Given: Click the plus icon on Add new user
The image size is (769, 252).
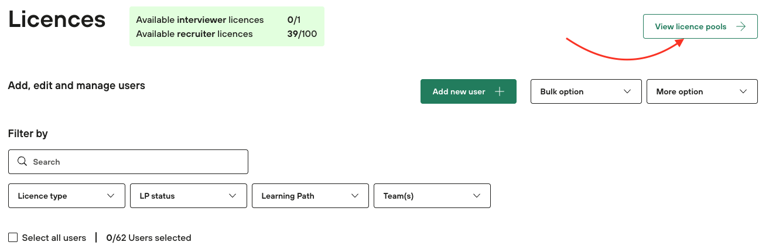Looking at the screenshot, I should tap(500, 91).
